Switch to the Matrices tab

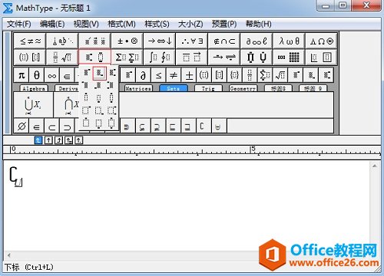click(138, 88)
